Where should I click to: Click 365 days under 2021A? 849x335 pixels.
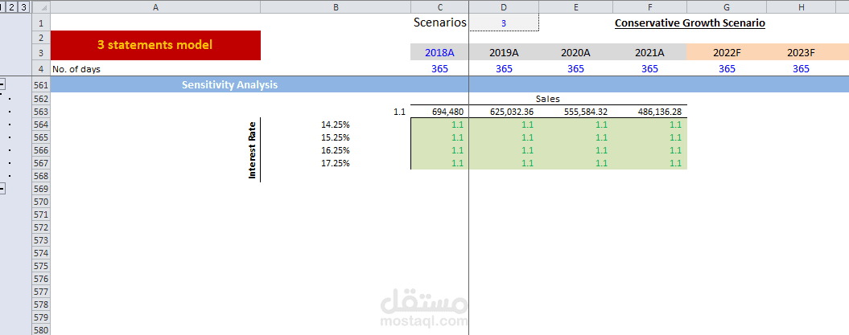point(649,69)
